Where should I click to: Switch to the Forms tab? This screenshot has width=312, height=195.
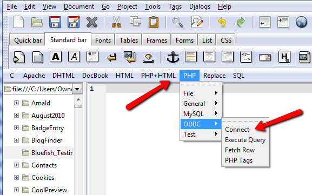tap(184, 40)
